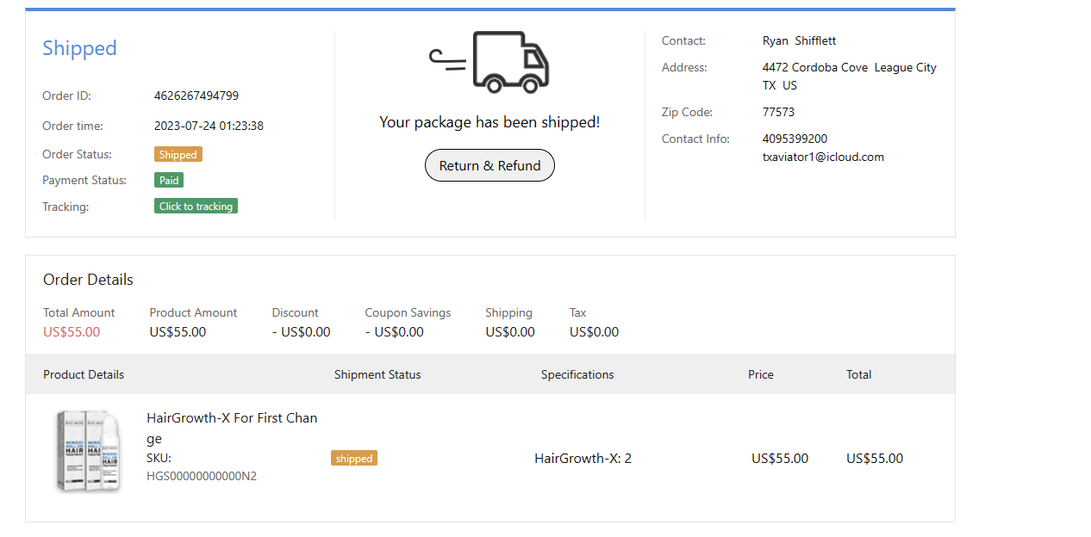Click the email address txaviator1@icloud.com
This screenshot has height=537, width=1091.
click(823, 157)
